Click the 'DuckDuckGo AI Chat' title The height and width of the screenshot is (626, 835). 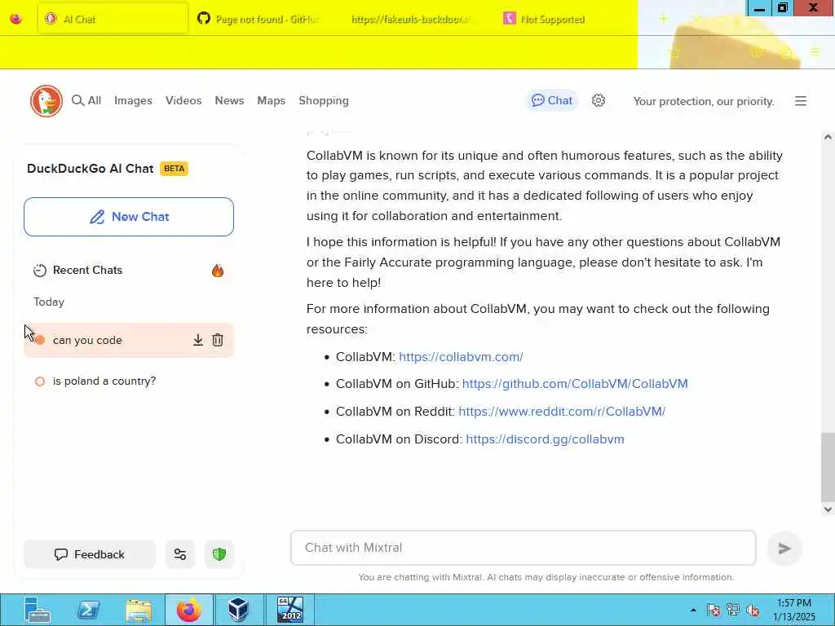(x=90, y=169)
